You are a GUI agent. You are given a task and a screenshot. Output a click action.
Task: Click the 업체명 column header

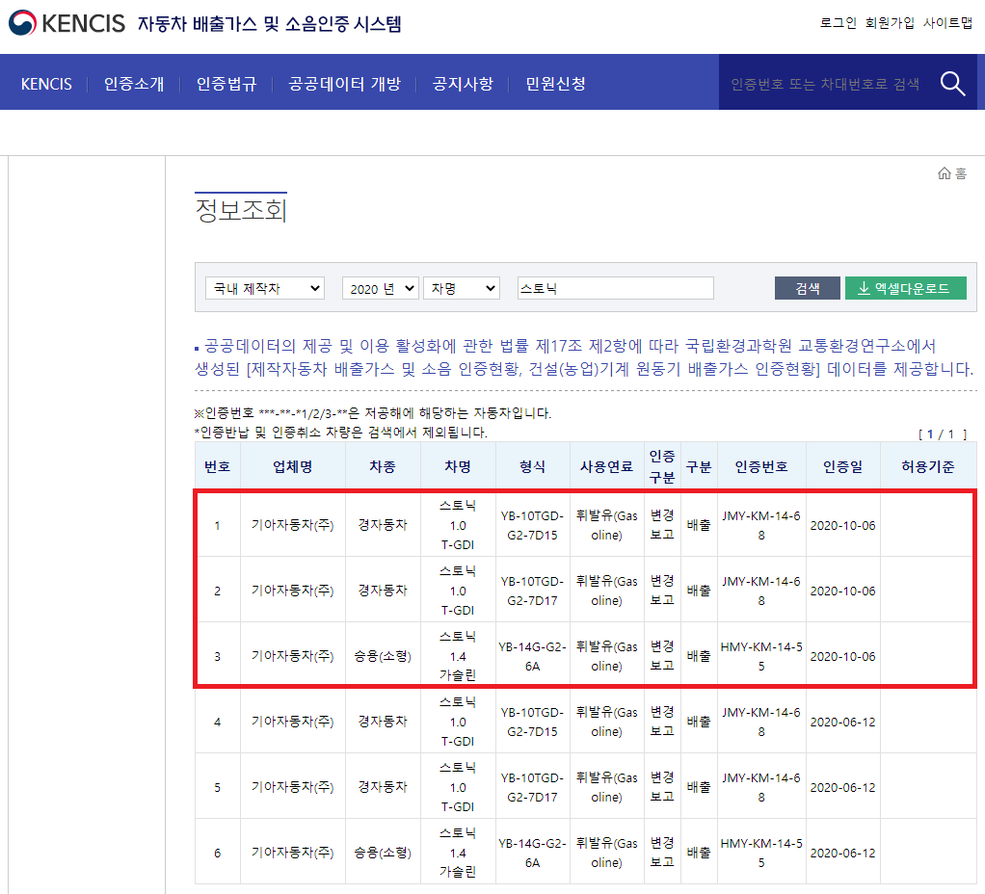point(293,466)
